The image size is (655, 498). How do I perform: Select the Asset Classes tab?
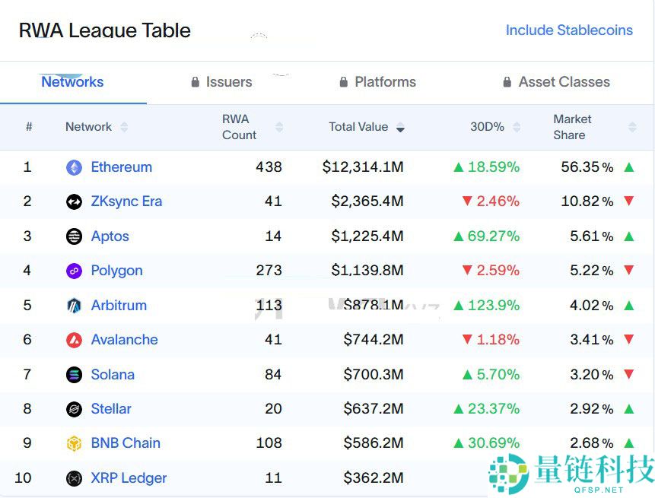tap(556, 82)
